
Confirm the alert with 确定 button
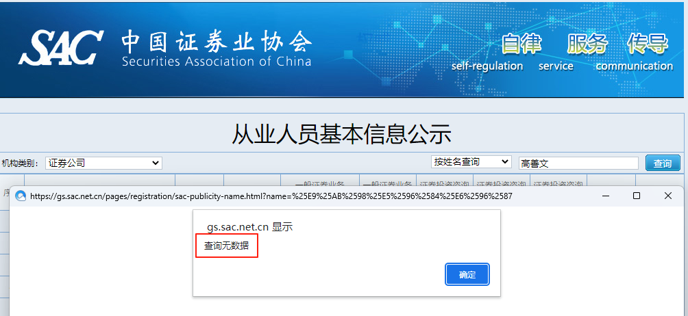[467, 274]
